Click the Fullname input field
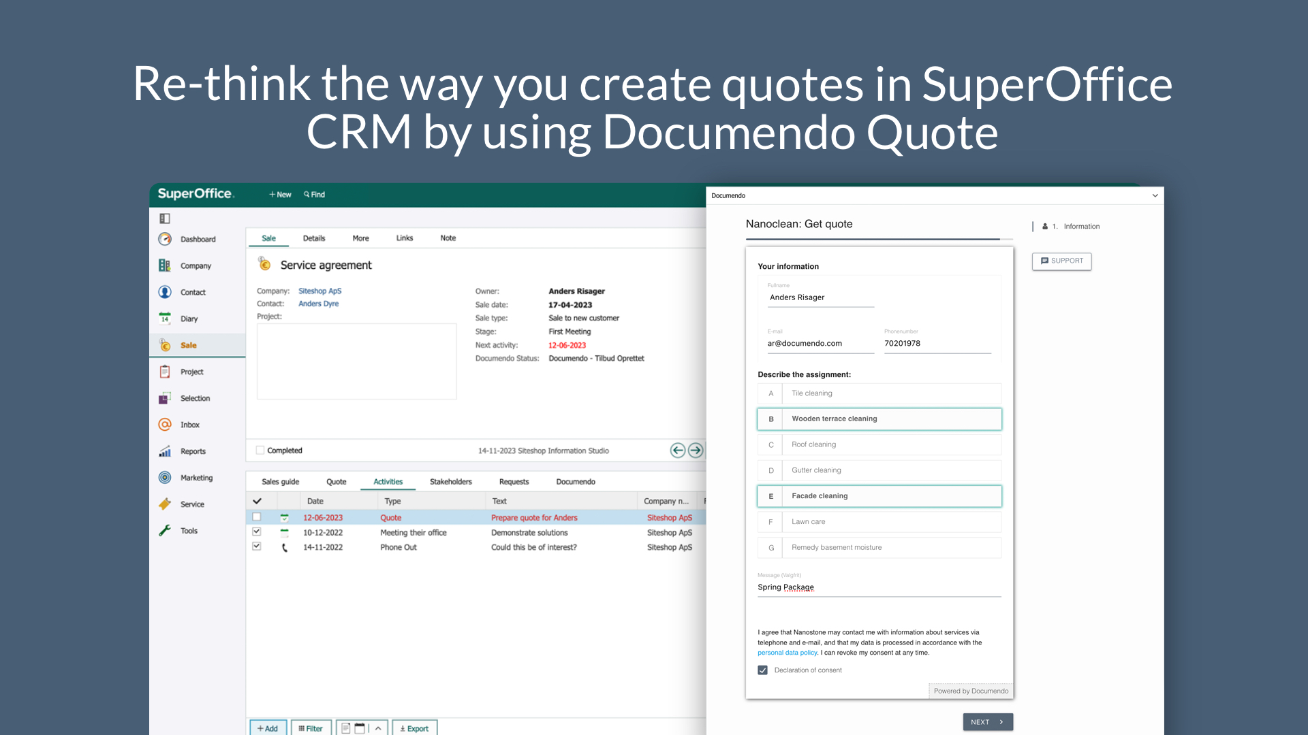Screen dimensions: 1308x735 [820, 298]
